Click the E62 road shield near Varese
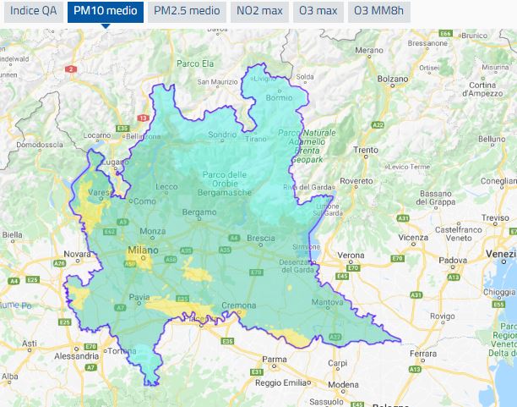This screenshot has height=407, width=517. pyautogui.click(x=109, y=230)
